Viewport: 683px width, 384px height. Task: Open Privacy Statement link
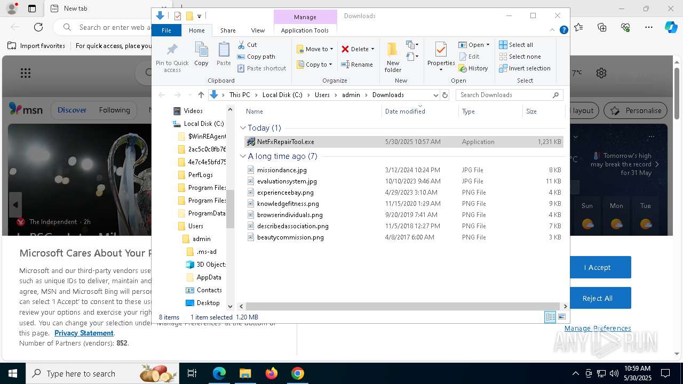pyautogui.click(x=84, y=333)
